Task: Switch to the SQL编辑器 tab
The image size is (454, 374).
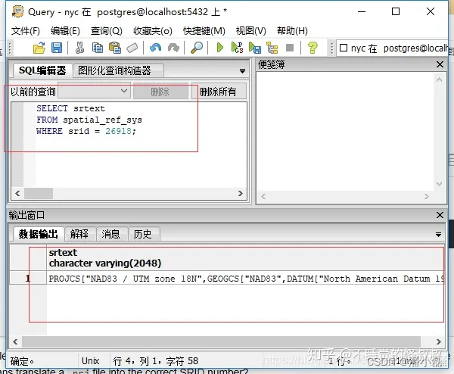Action: (x=42, y=70)
